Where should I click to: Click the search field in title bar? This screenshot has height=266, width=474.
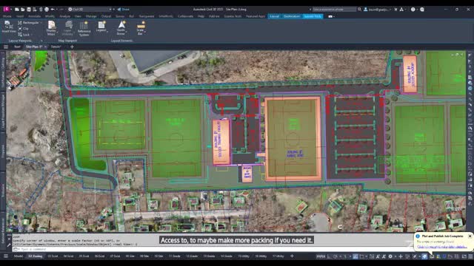point(334,10)
